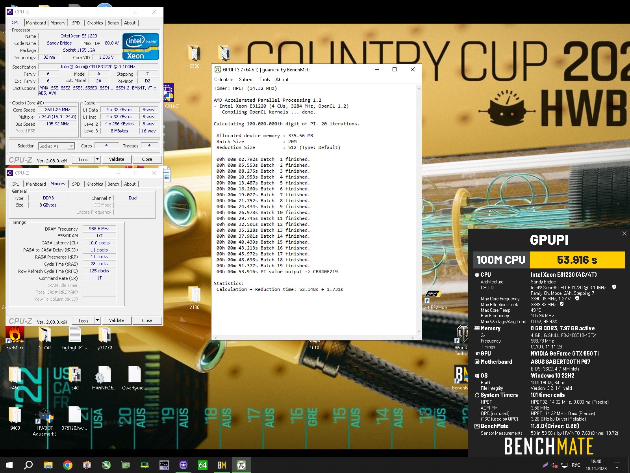Switch to GPUPI taskbar icon
Screen dimensions: 630x473
click(x=241, y=465)
